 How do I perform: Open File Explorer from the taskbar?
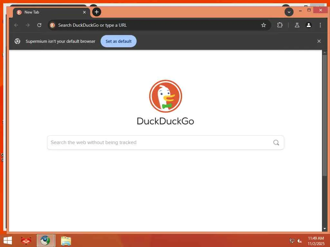pos(66,241)
